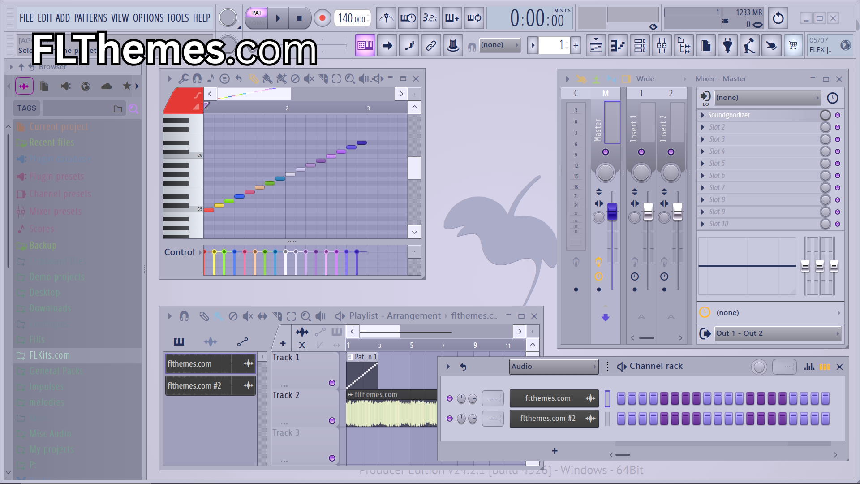Open the main snap (none) dropdown

pyautogui.click(x=499, y=45)
